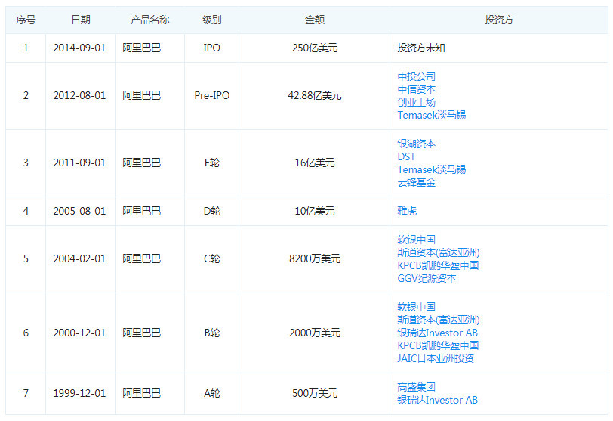Click the D轮 level cell
Image resolution: width=613 pixels, height=421 pixels.
(212, 211)
